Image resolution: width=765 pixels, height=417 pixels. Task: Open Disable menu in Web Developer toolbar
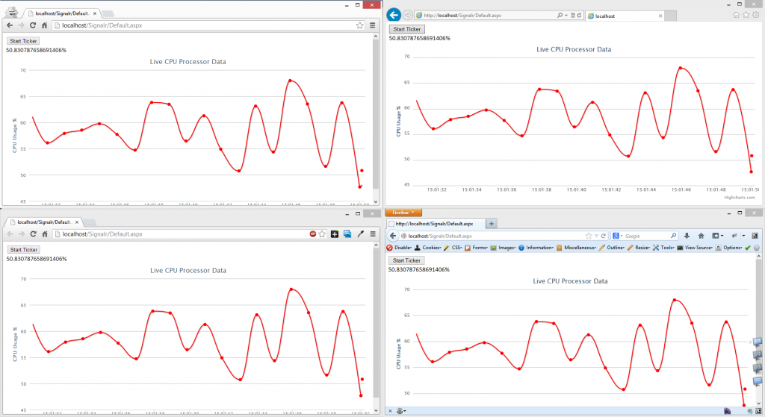tap(399, 248)
